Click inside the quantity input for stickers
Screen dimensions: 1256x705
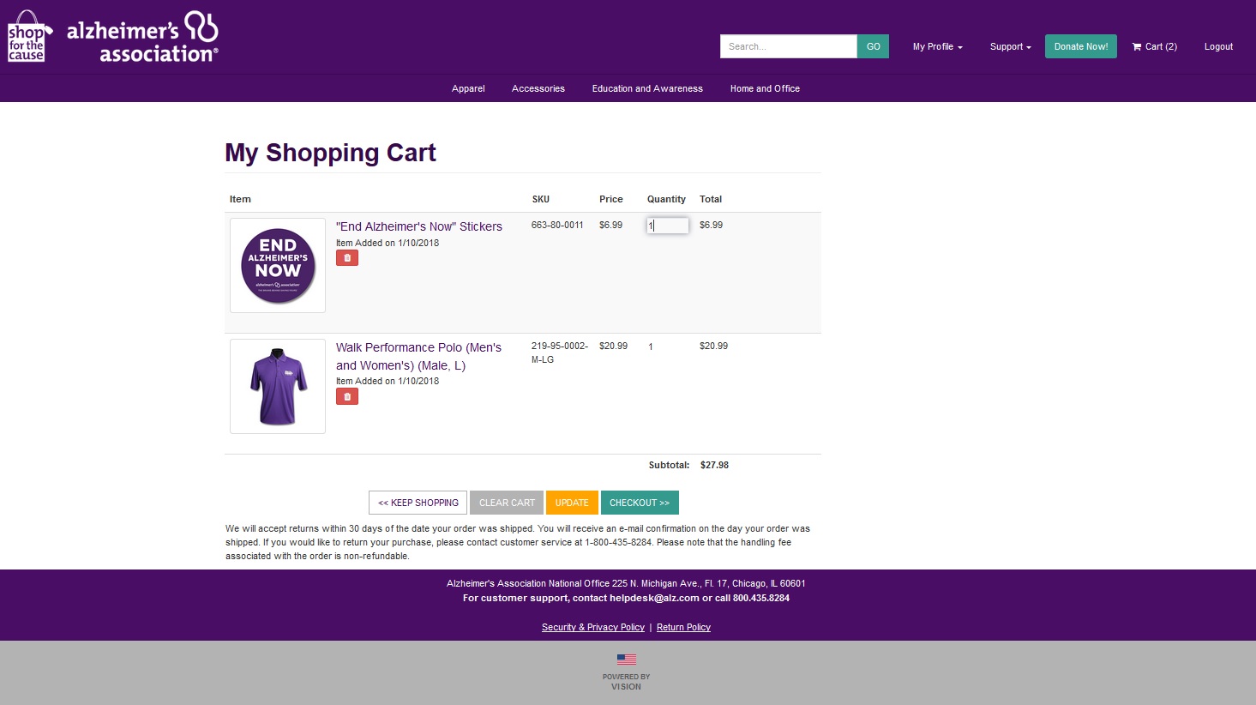pyautogui.click(x=667, y=225)
